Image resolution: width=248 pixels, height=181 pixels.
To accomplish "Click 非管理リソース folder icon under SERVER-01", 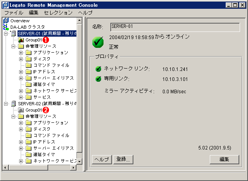I will coord(21,46).
